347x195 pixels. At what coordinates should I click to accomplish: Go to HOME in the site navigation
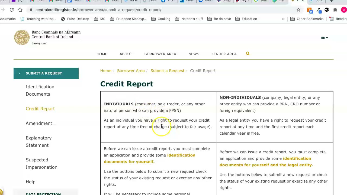pos(102,54)
